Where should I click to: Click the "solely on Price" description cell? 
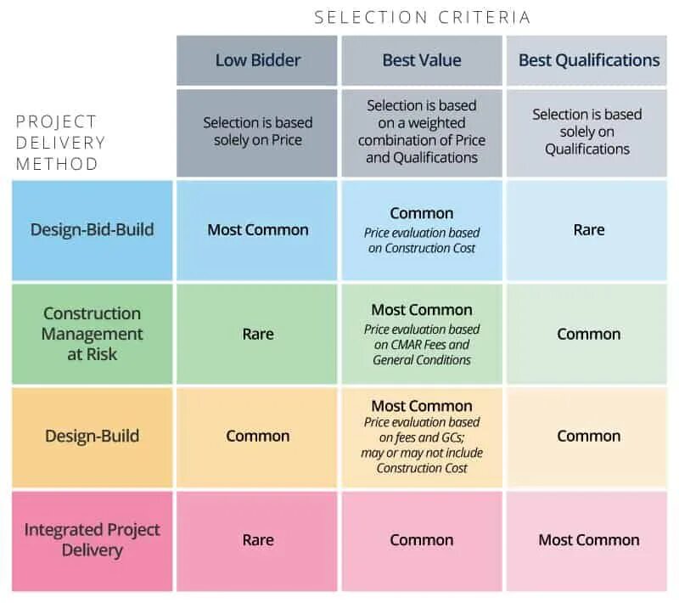(x=257, y=132)
